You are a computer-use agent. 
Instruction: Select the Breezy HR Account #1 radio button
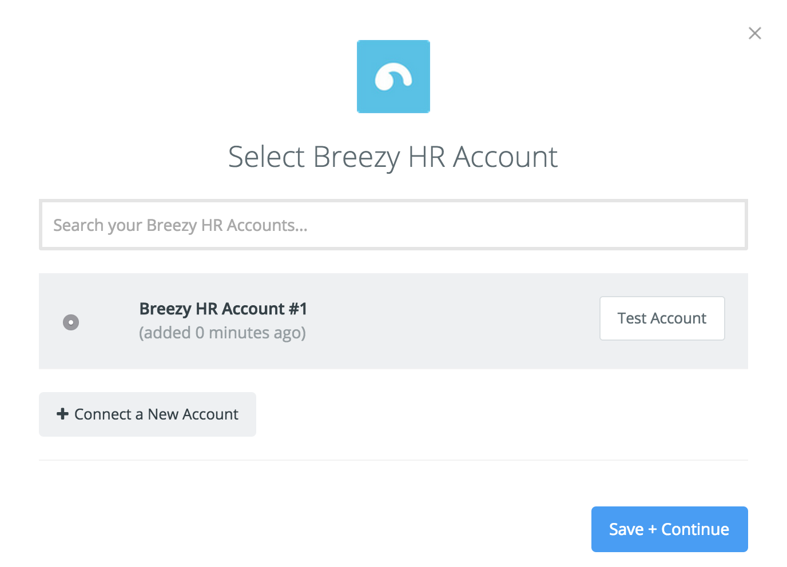[71, 322]
